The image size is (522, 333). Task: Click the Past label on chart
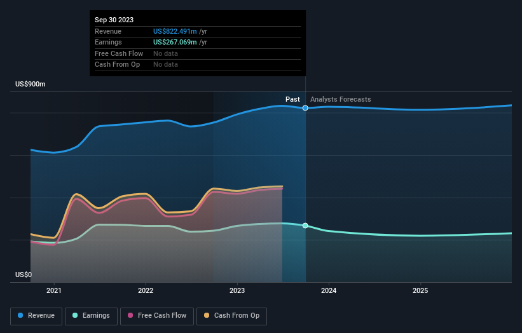click(292, 99)
